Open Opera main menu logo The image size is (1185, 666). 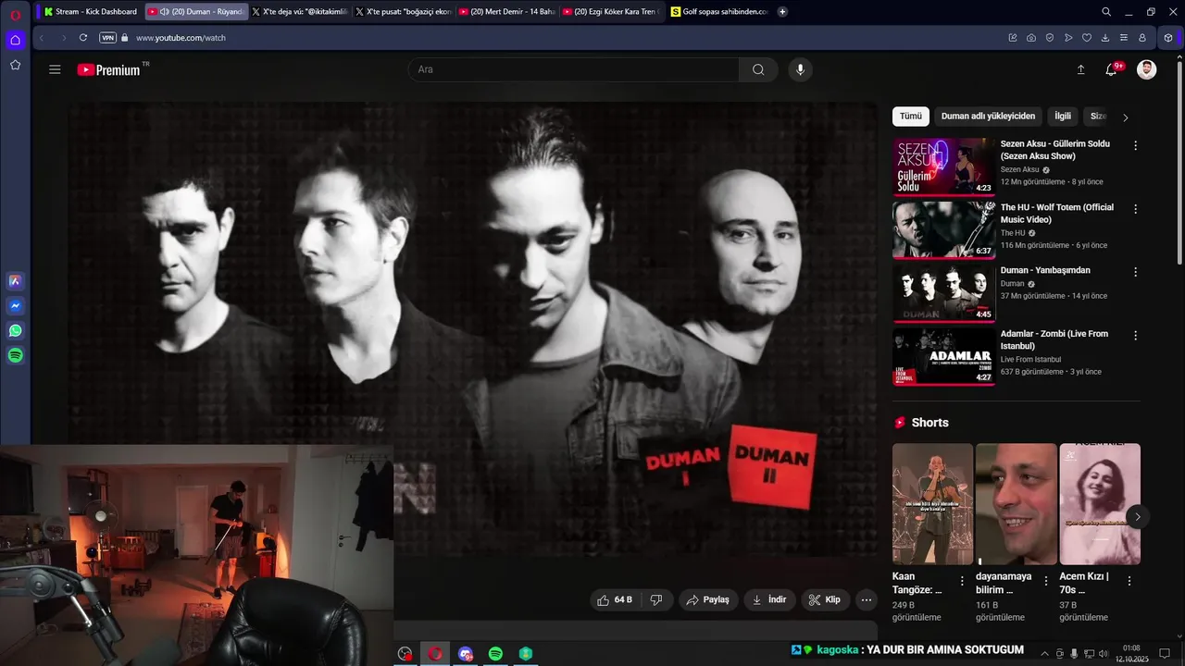click(x=15, y=14)
